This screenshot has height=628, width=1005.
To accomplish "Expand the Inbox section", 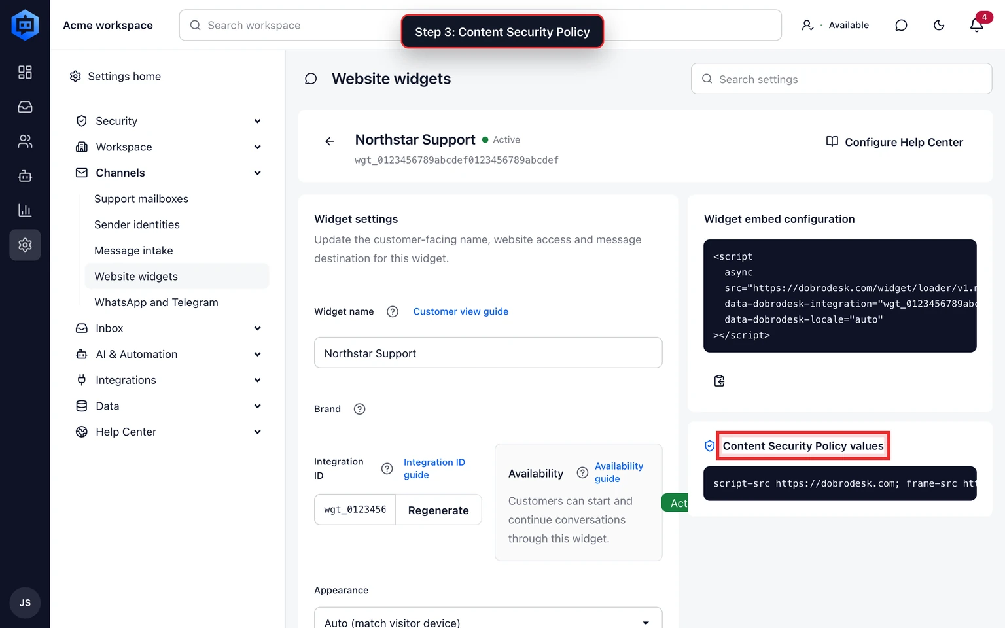I will click(169, 328).
